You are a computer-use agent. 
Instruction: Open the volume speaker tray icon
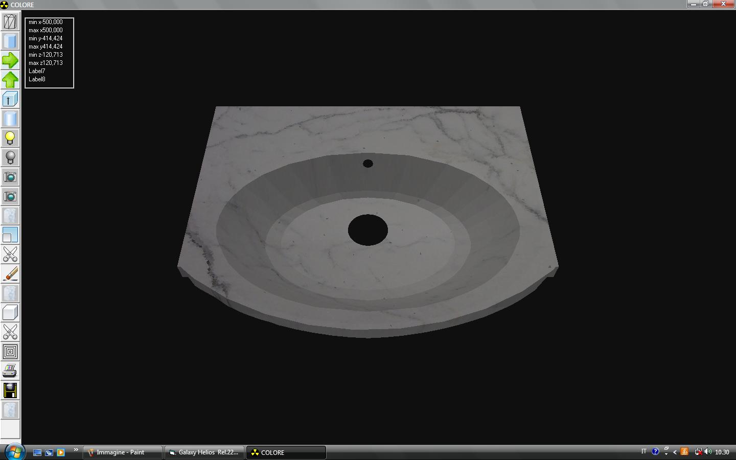[x=708, y=452]
